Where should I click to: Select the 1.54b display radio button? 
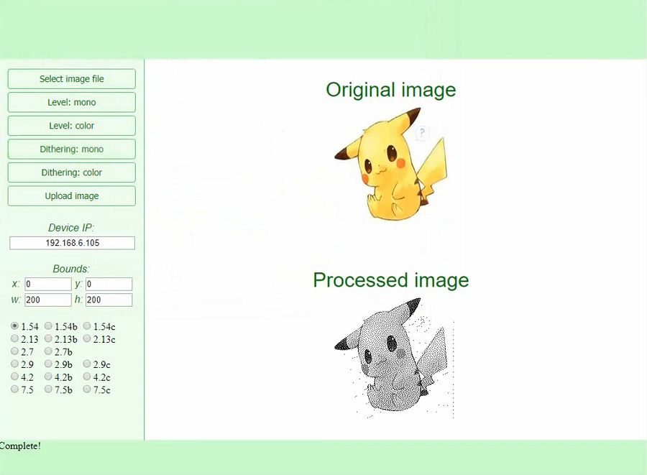coord(48,326)
